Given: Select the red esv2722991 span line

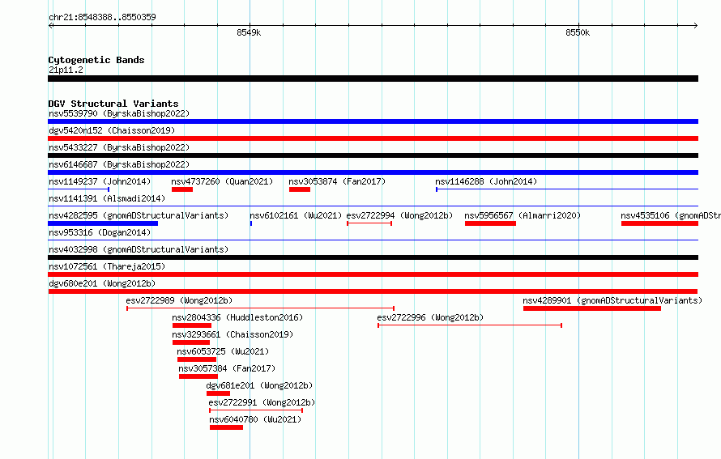Looking at the screenshot, I should [x=256, y=410].
